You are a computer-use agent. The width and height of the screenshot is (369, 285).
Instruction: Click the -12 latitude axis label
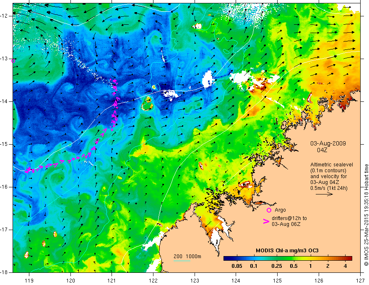point(5,16)
